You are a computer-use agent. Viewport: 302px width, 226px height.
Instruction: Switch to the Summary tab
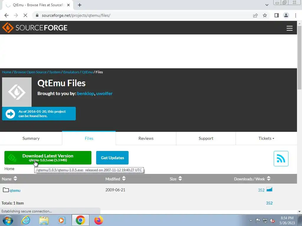(31, 138)
